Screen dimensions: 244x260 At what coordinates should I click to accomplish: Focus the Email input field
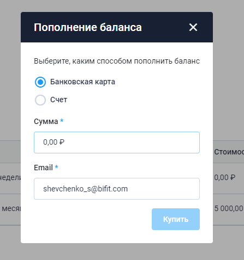(117, 189)
